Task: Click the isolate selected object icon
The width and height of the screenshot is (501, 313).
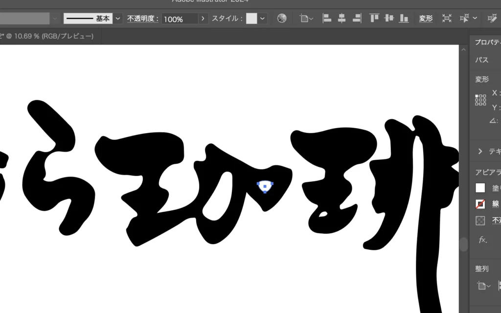Action: tap(447, 19)
